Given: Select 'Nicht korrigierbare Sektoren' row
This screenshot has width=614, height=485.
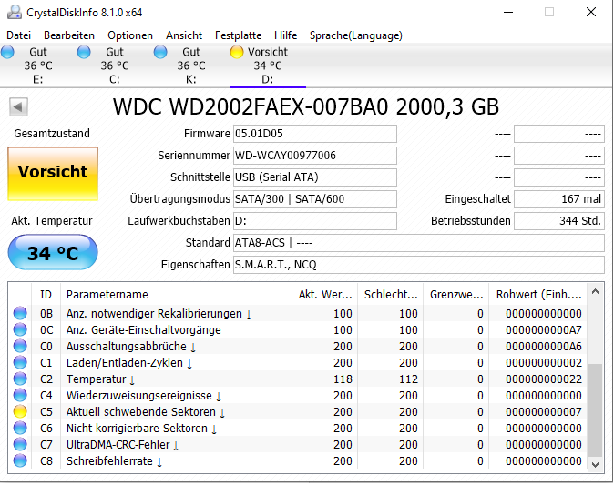Looking at the screenshot, I should 298,429.
